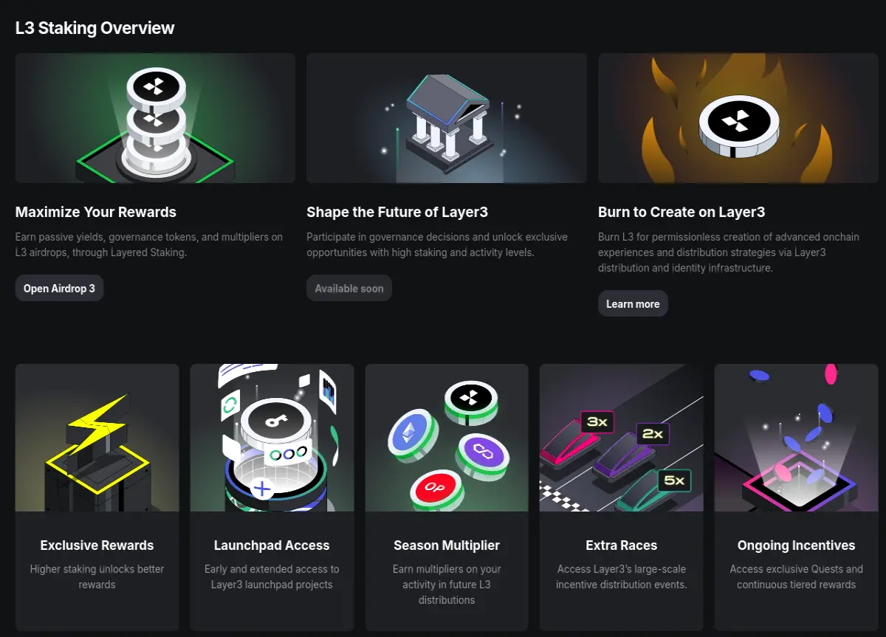Screen dimensions: 886x637
Task: Open the stacked L3 coins staking image
Action: 155,118
